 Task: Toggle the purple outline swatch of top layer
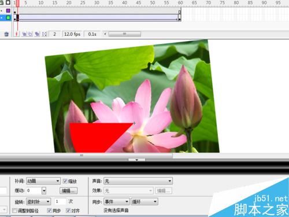tap(8, 10)
